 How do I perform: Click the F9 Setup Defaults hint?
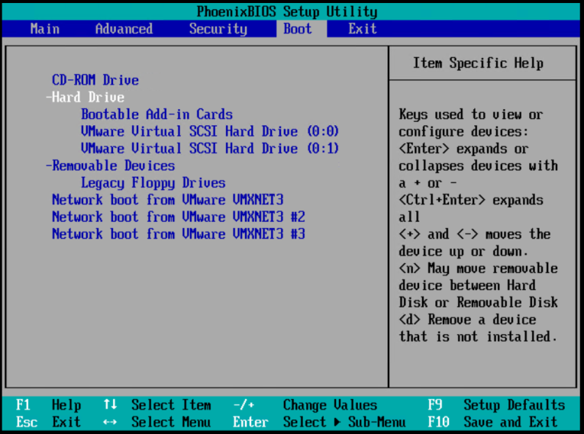[x=496, y=404]
